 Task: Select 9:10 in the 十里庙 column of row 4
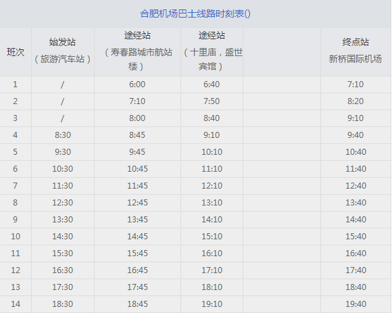[x=212, y=135]
